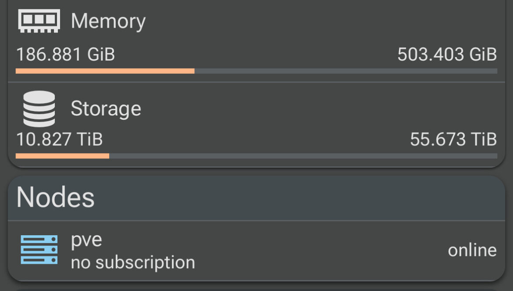Image resolution: width=513 pixels, height=291 pixels.
Task: Tap the online status of pve node
Action: (472, 250)
